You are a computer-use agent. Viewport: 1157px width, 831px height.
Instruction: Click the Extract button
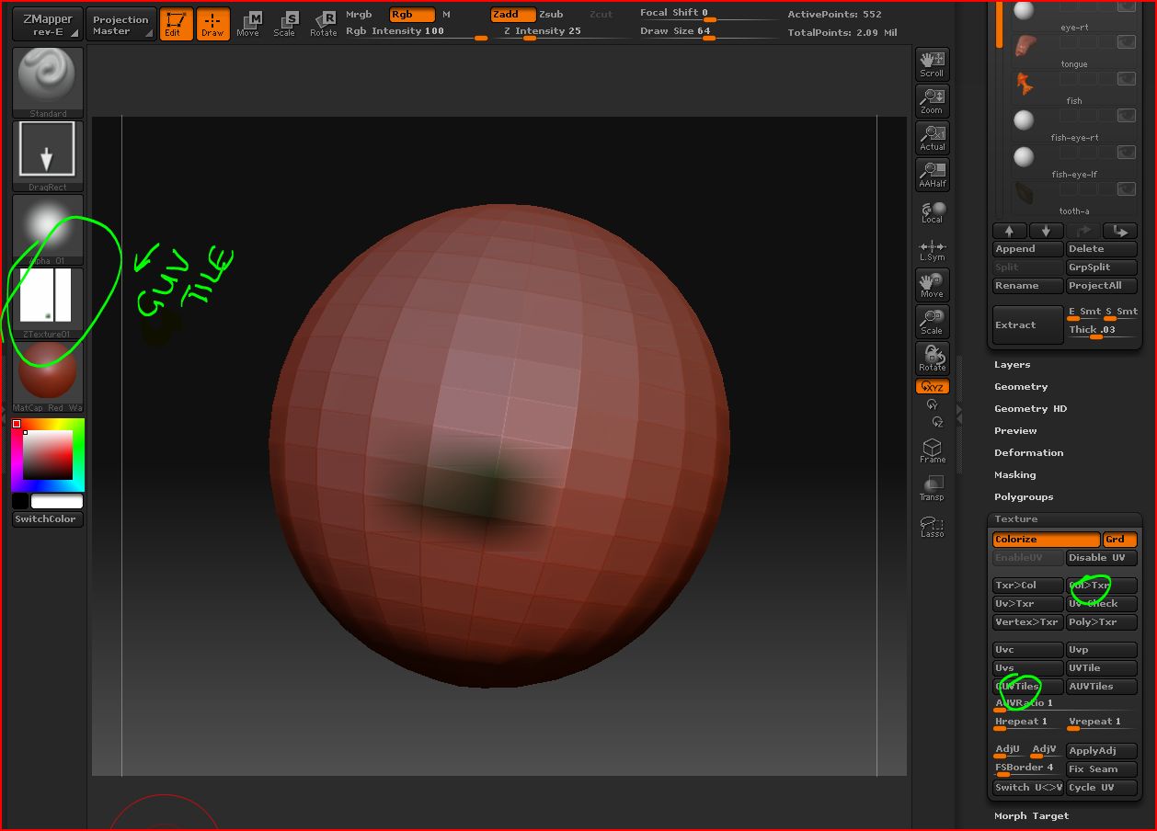pos(1027,324)
